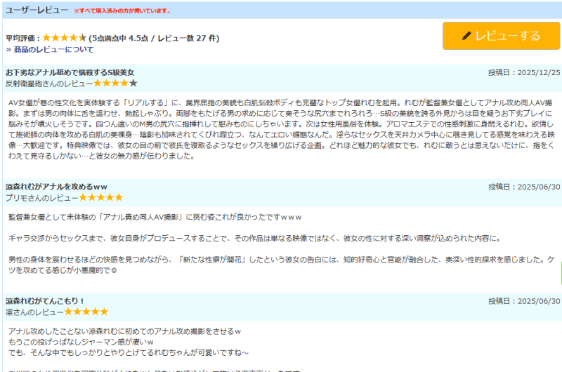Click the five-star rating on 凛さん's review
Image resolution: width=562 pixels, height=372 pixels.
tap(86, 312)
